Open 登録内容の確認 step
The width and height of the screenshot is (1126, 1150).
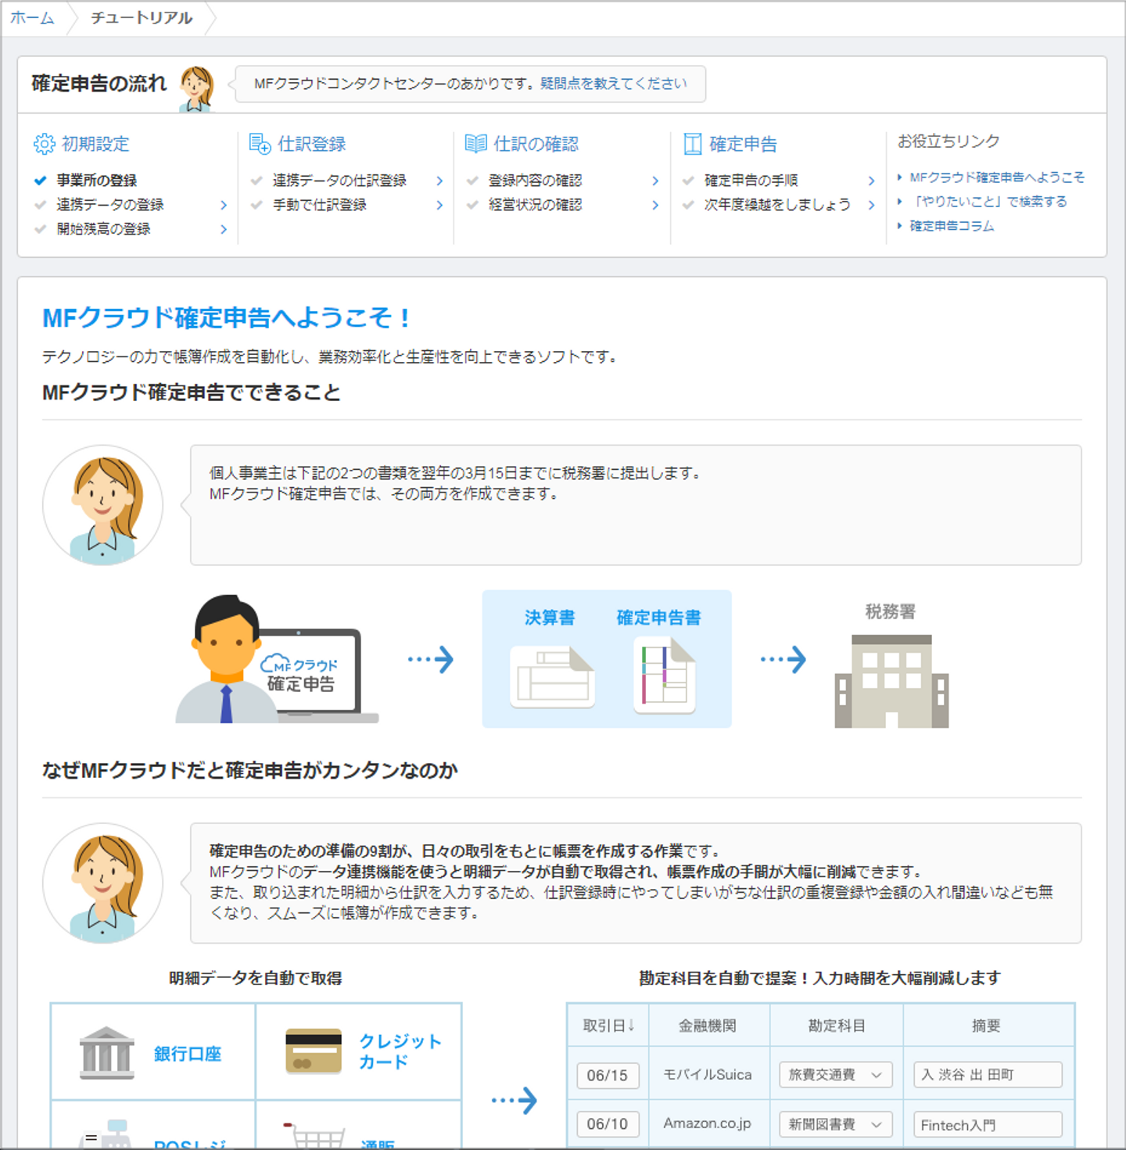[536, 181]
